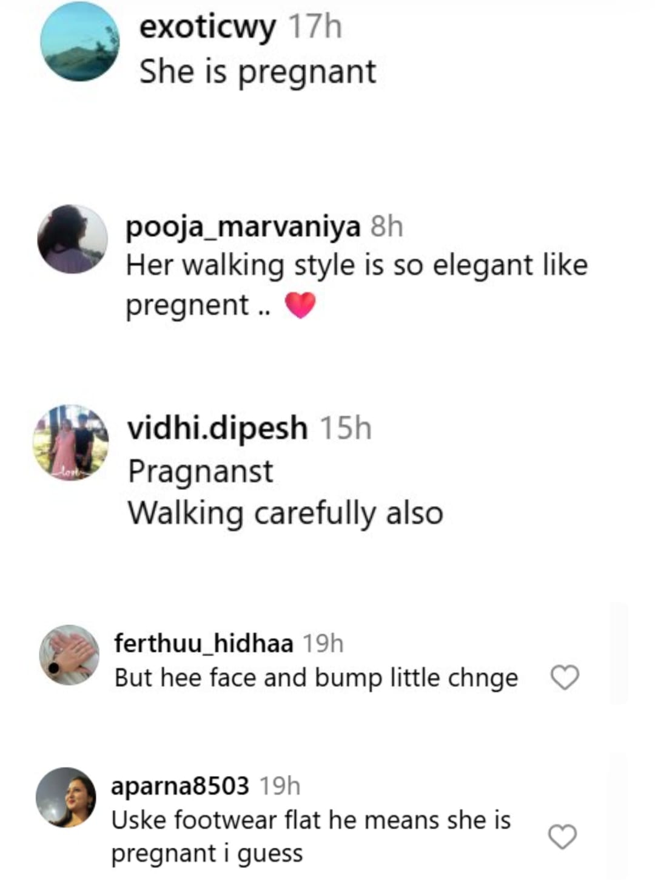The image size is (655, 892).
Task: Click the 19h timestamp next to aparna8503
Action: coord(280,785)
